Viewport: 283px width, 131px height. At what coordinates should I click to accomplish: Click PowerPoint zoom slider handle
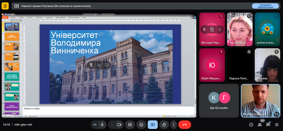(184, 116)
